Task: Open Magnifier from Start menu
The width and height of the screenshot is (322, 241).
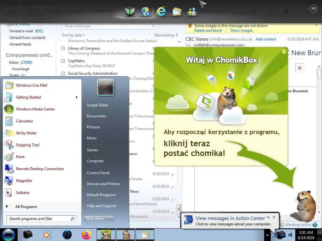Action: 24,180
